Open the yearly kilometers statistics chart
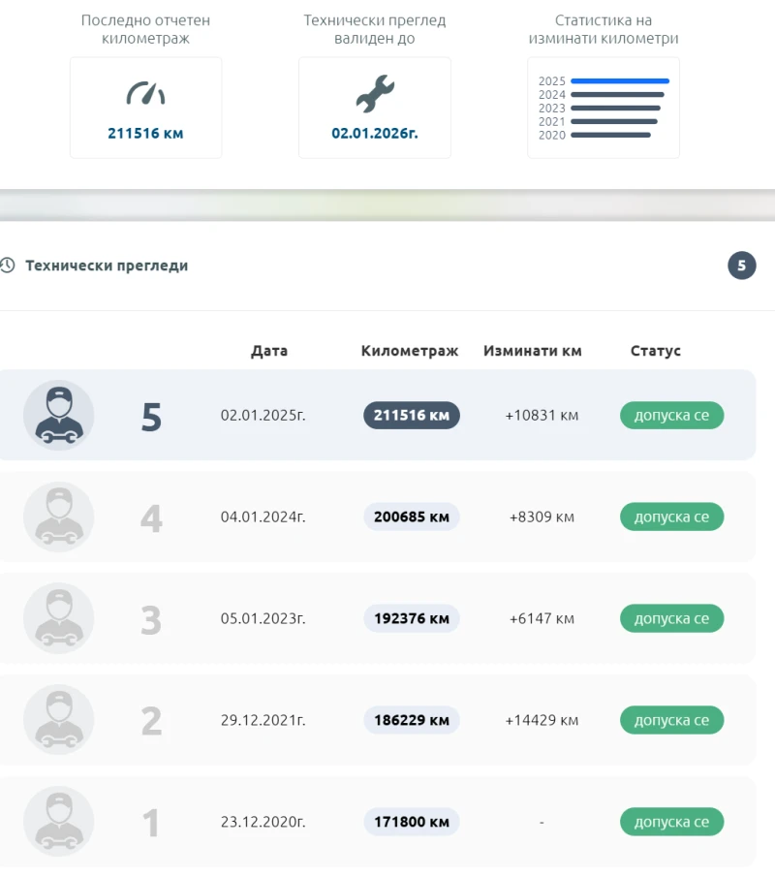 [x=603, y=108]
